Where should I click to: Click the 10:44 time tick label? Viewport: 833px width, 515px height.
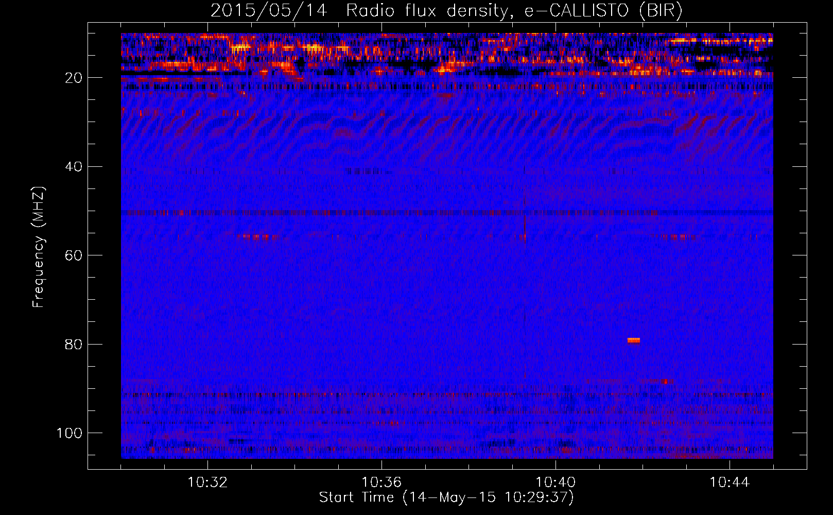[x=730, y=483]
